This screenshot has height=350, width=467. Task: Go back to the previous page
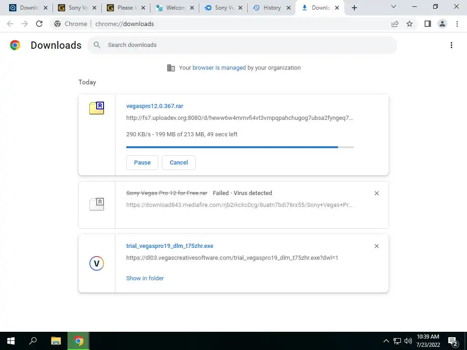point(10,24)
